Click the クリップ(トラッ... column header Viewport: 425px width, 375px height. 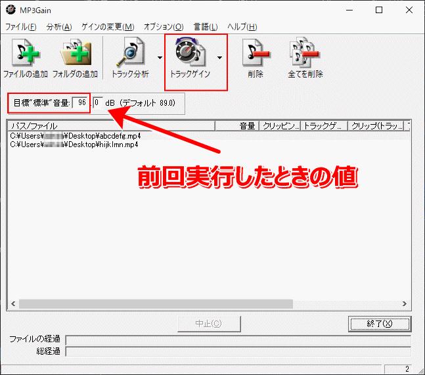point(376,125)
